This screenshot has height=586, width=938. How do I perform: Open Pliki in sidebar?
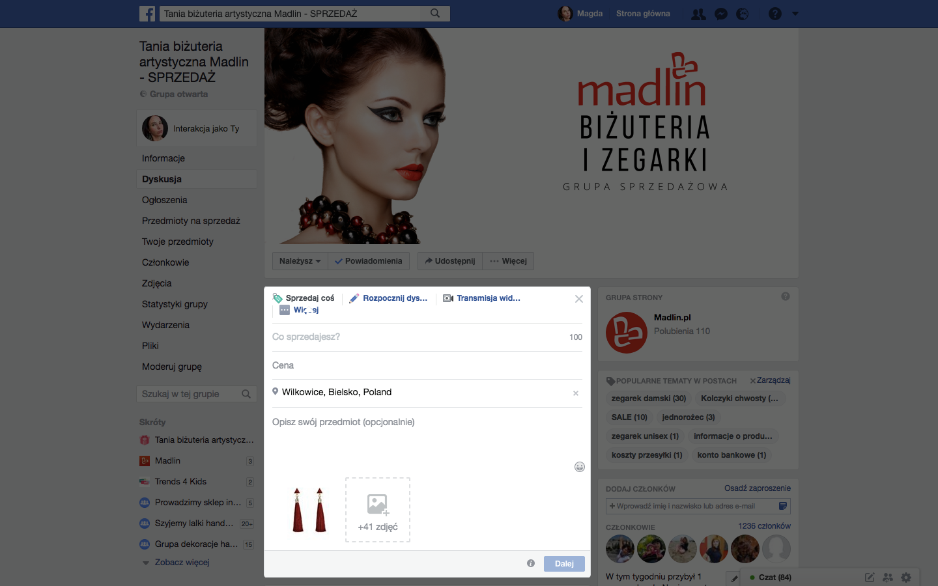pyautogui.click(x=150, y=346)
